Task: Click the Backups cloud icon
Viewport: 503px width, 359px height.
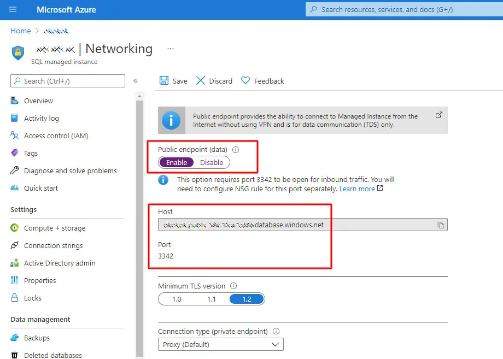Action: [14, 338]
